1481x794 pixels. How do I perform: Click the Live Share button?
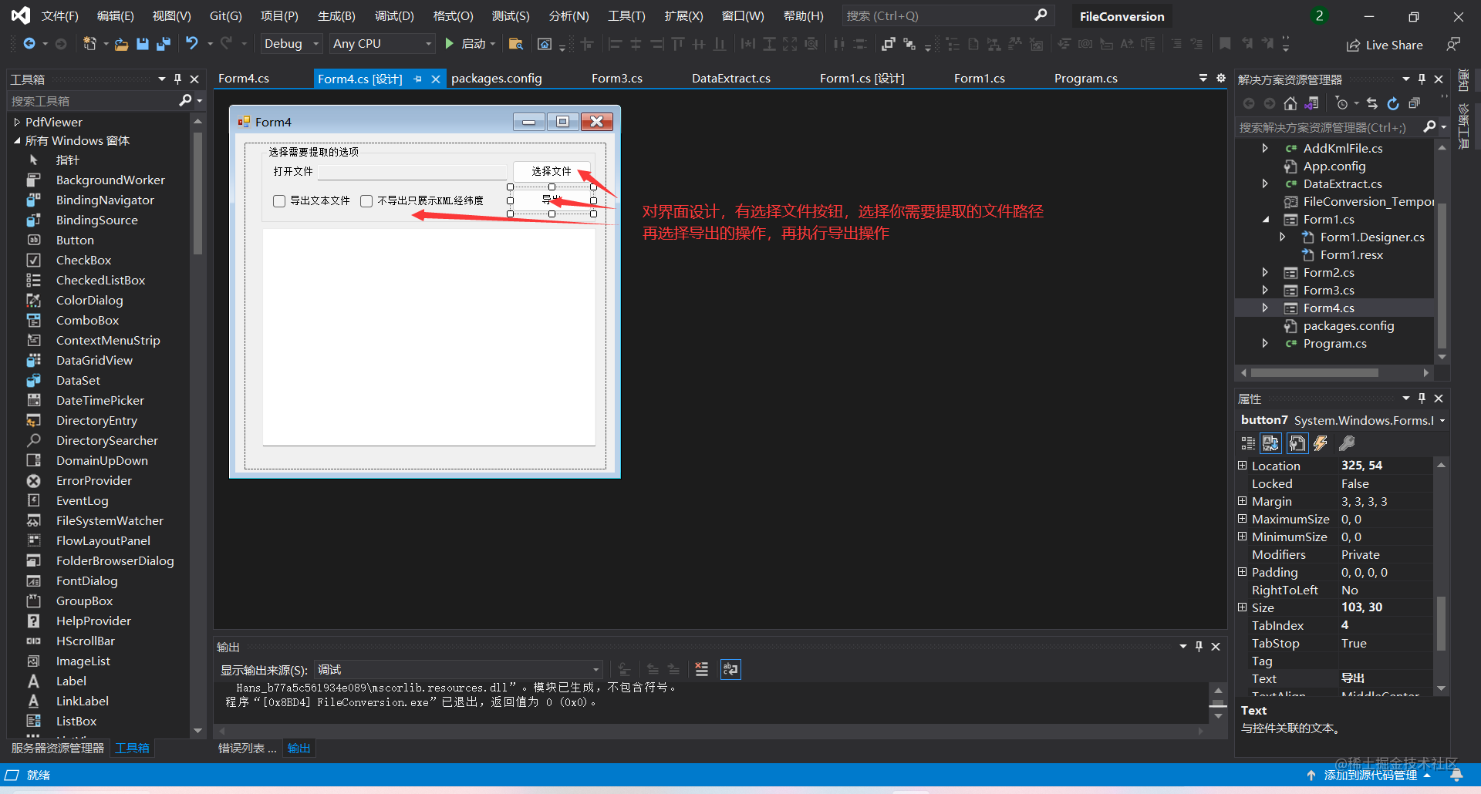click(1385, 45)
